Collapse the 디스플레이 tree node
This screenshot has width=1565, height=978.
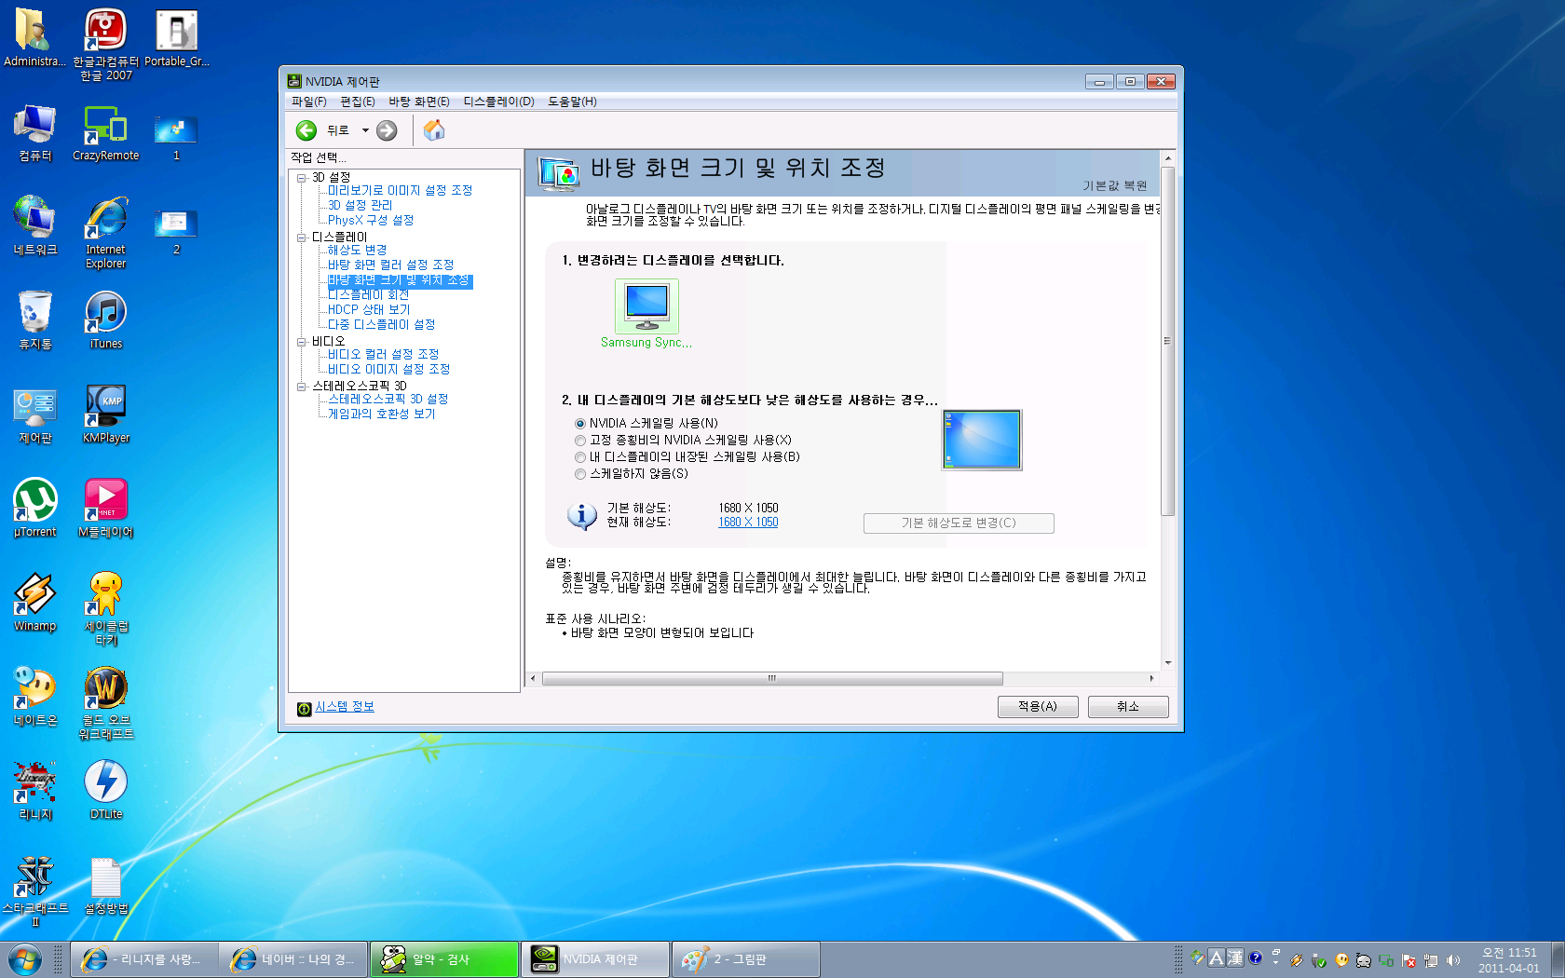pos(302,238)
